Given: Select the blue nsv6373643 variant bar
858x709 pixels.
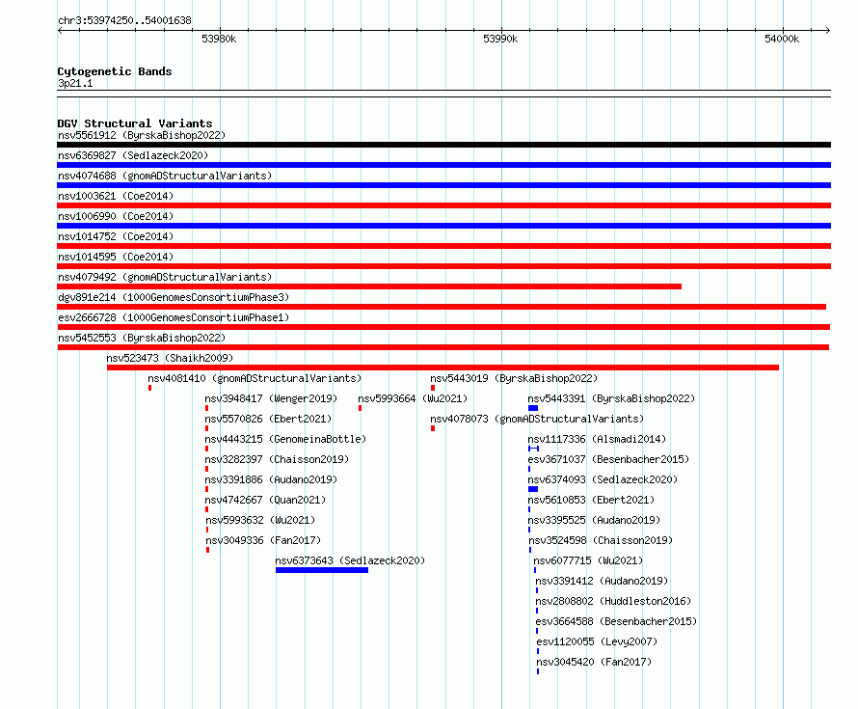Looking at the screenshot, I should [322, 570].
